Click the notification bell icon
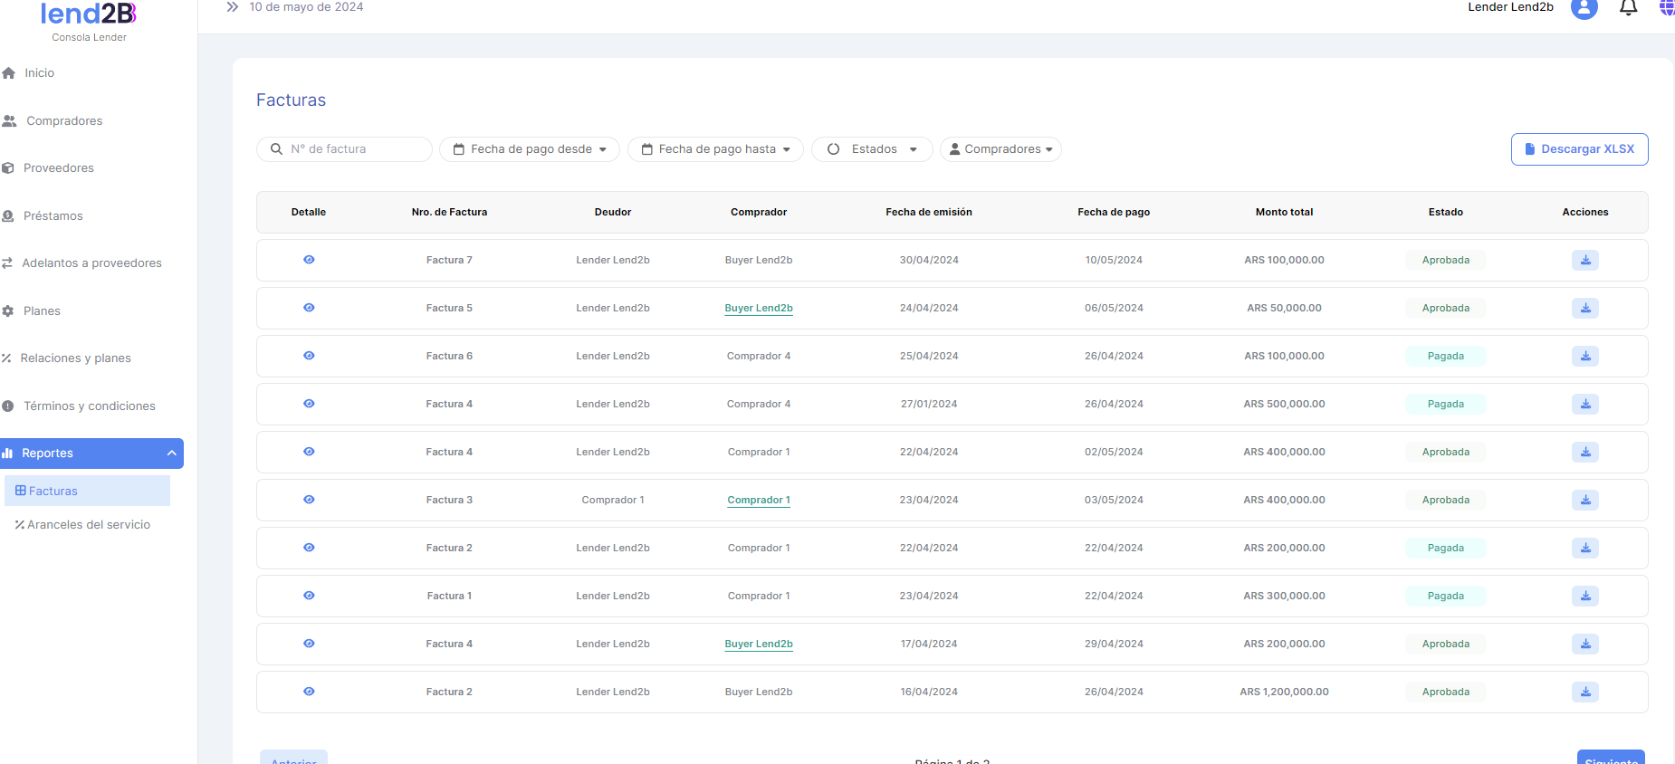This screenshot has width=1675, height=764. pyautogui.click(x=1628, y=8)
